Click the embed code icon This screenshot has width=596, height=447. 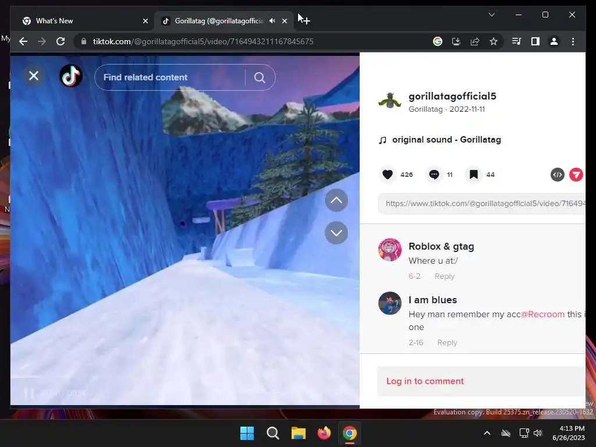[x=557, y=175]
